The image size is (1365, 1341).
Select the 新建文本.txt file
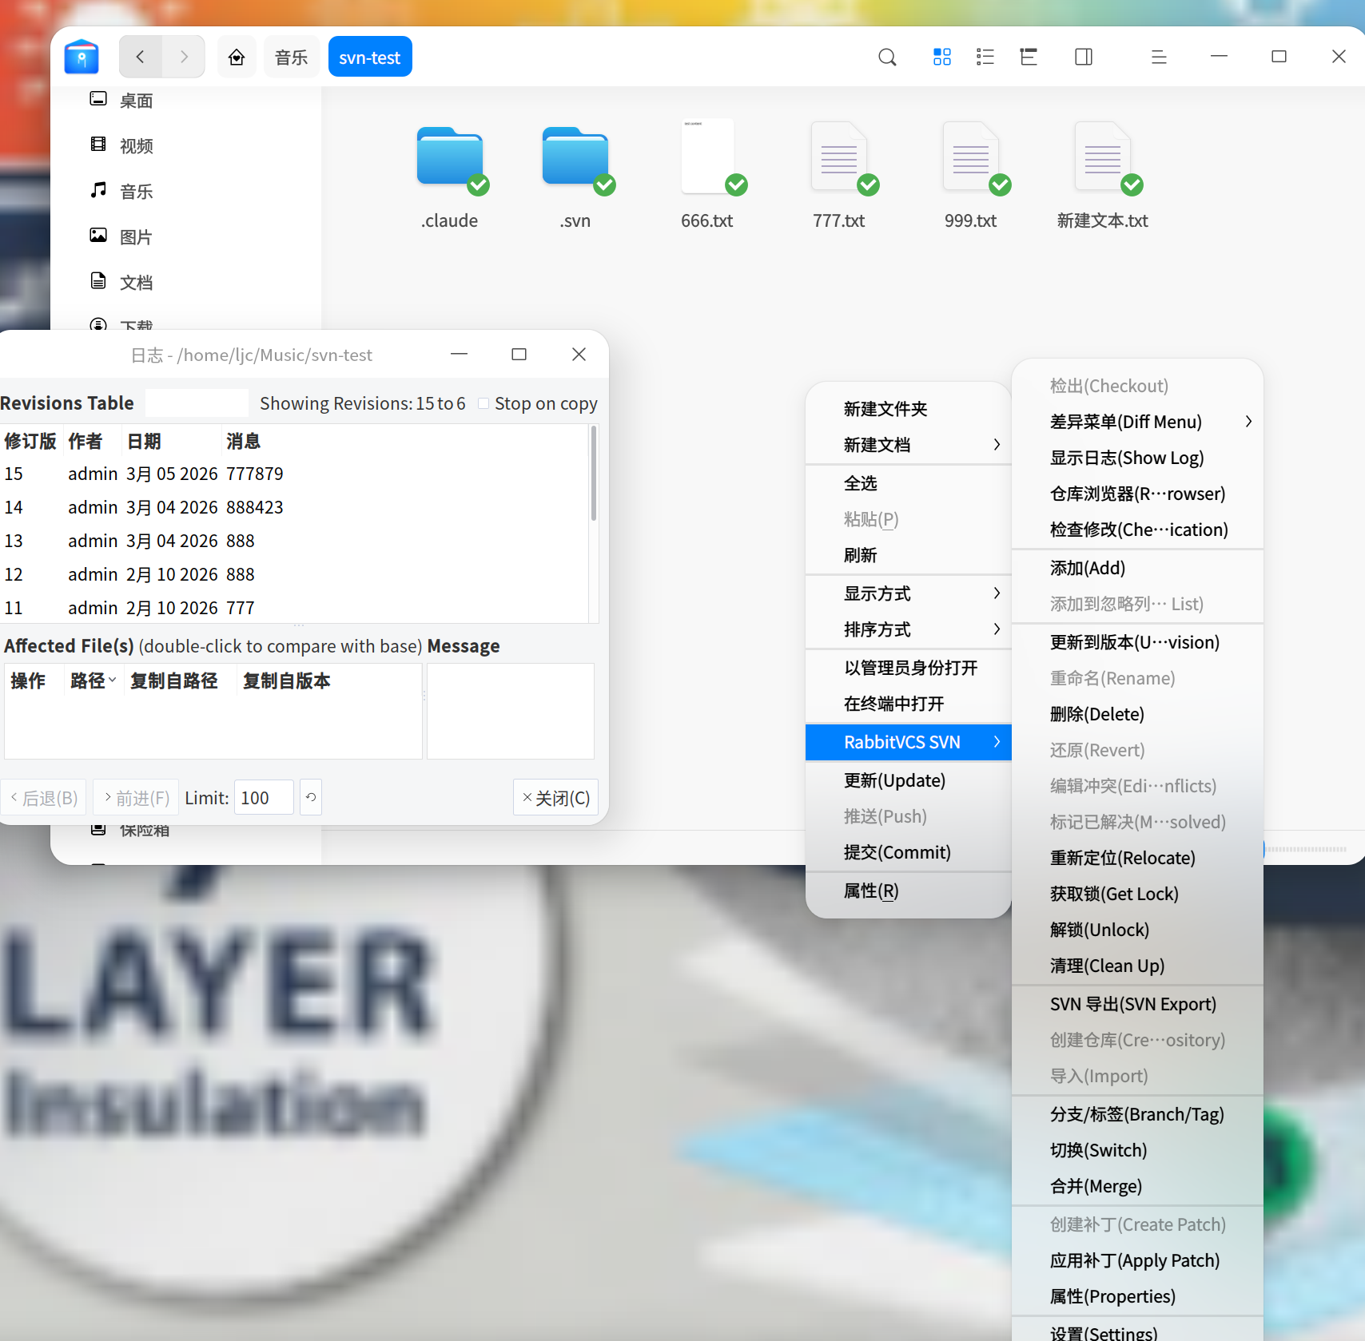click(1103, 176)
